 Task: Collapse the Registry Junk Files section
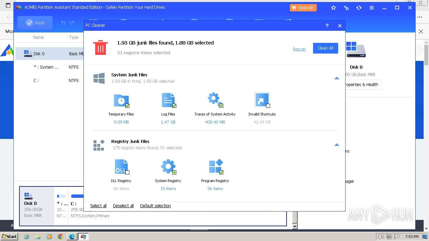(x=337, y=145)
